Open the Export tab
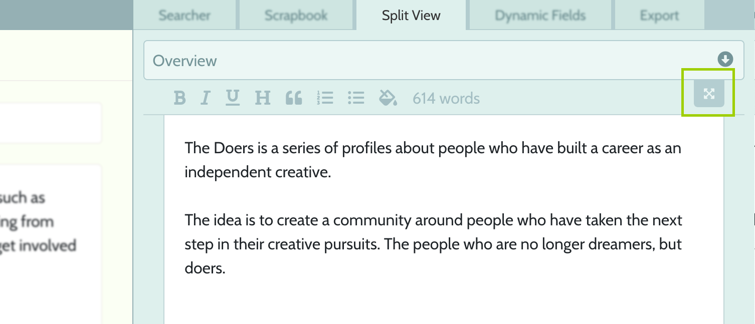The width and height of the screenshot is (755, 324). pyautogui.click(x=659, y=15)
